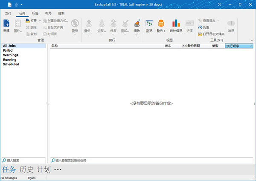Open the Explore tree-view icon
The width and height of the screenshot is (256, 181).
point(149,23)
